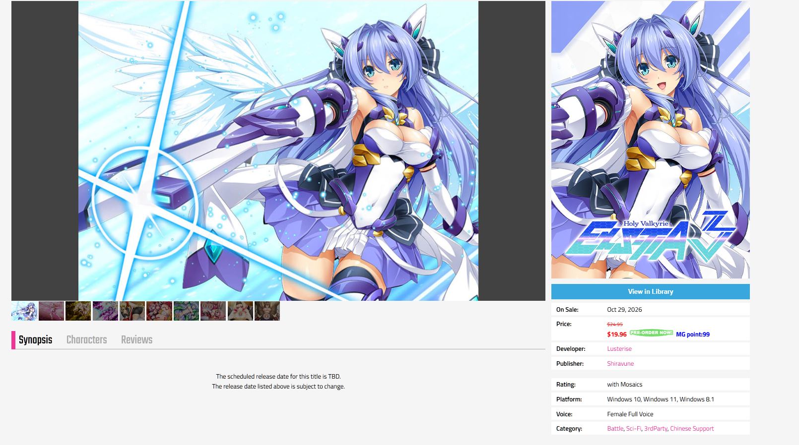
Task: Click the "Female Full Voice" value
Action: coord(630,414)
